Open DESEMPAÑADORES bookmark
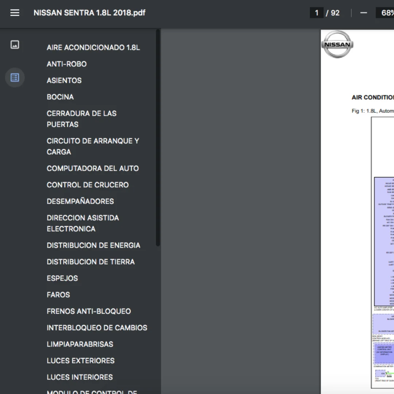394x394 pixels. 80,201
